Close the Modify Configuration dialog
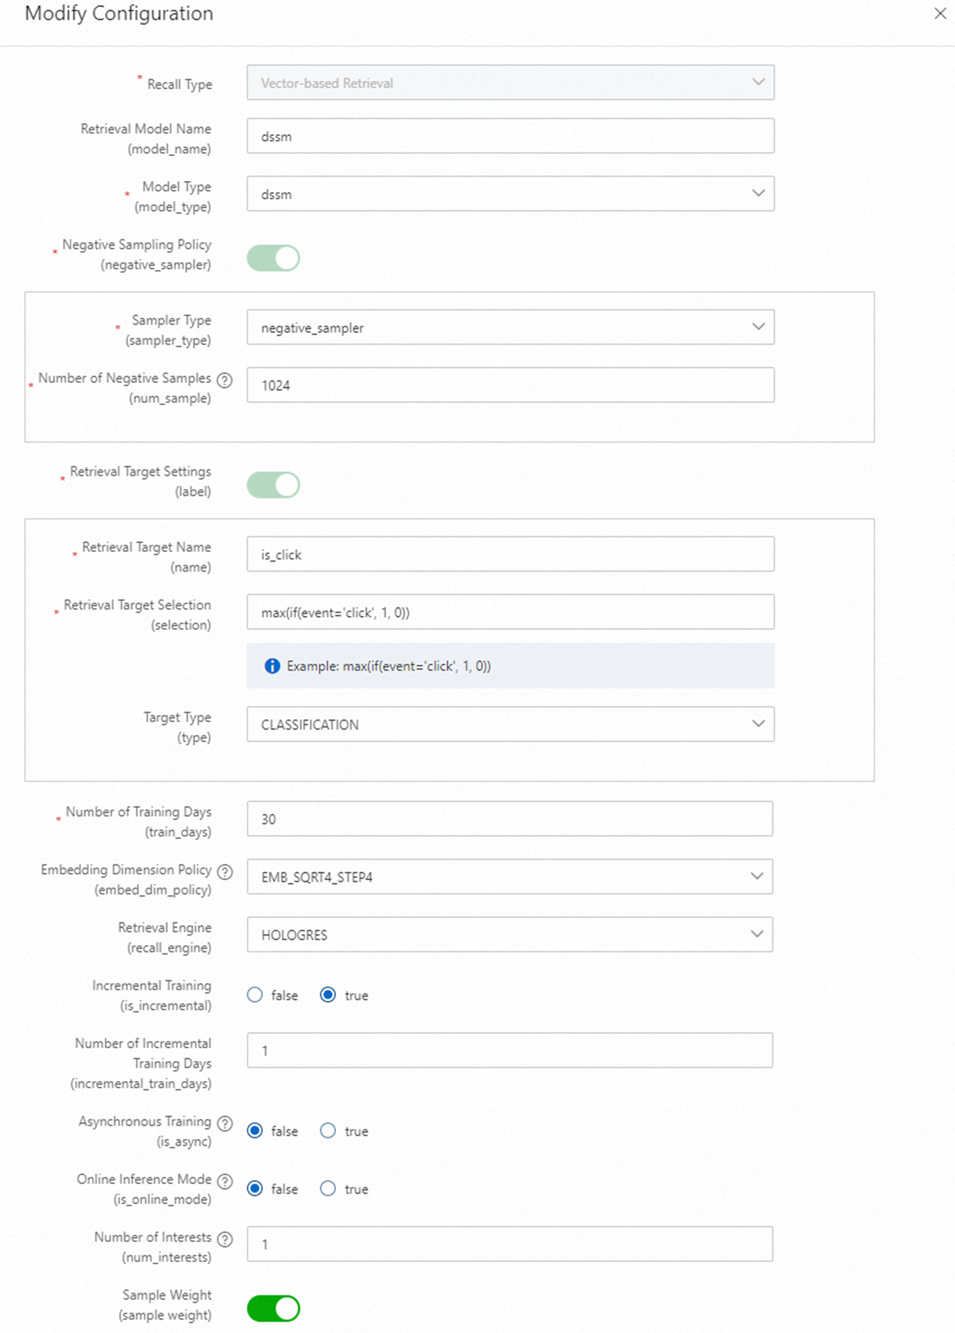955x1333 pixels. coord(939,14)
